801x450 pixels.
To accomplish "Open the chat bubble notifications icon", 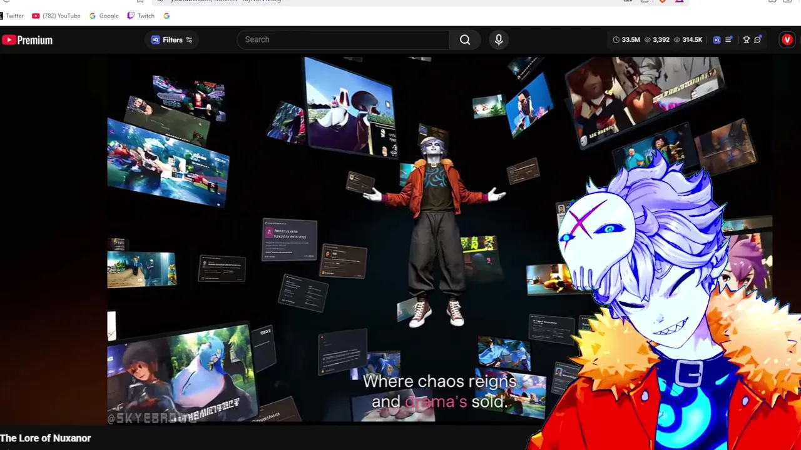I will tap(758, 39).
